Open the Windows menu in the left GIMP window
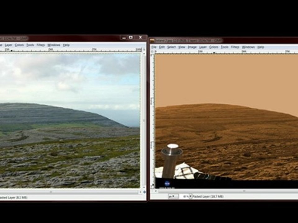298x223 pixels. coord(54,45)
